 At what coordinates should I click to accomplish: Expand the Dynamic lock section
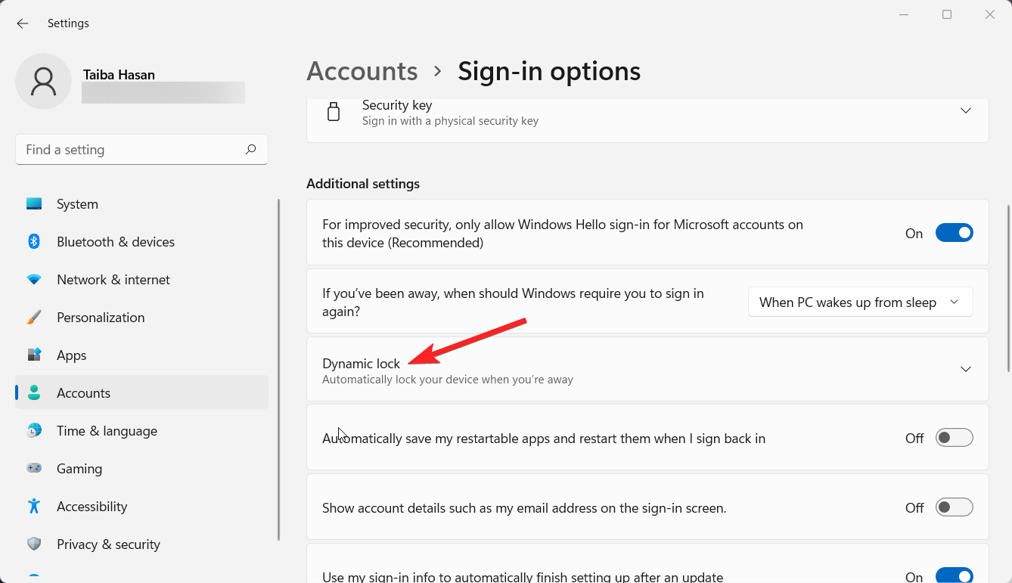(x=965, y=369)
